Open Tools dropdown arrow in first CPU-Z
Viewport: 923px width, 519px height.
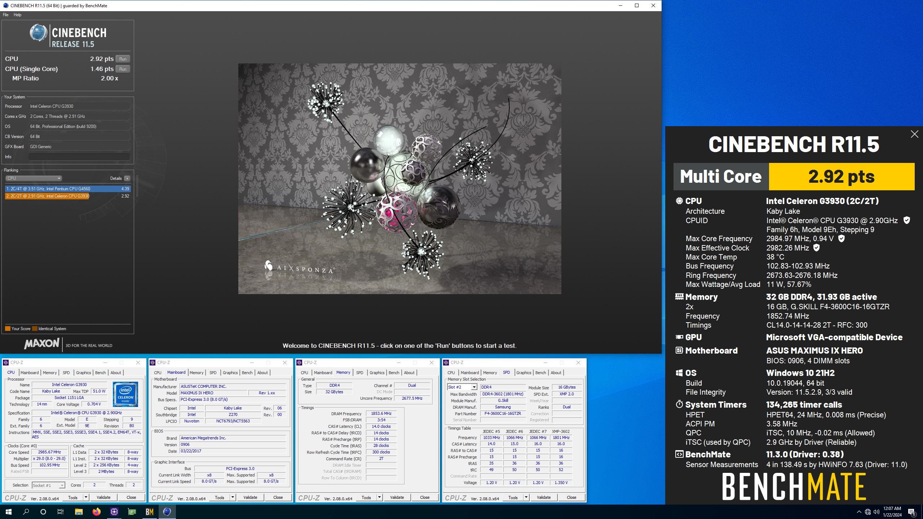pyautogui.click(x=86, y=497)
